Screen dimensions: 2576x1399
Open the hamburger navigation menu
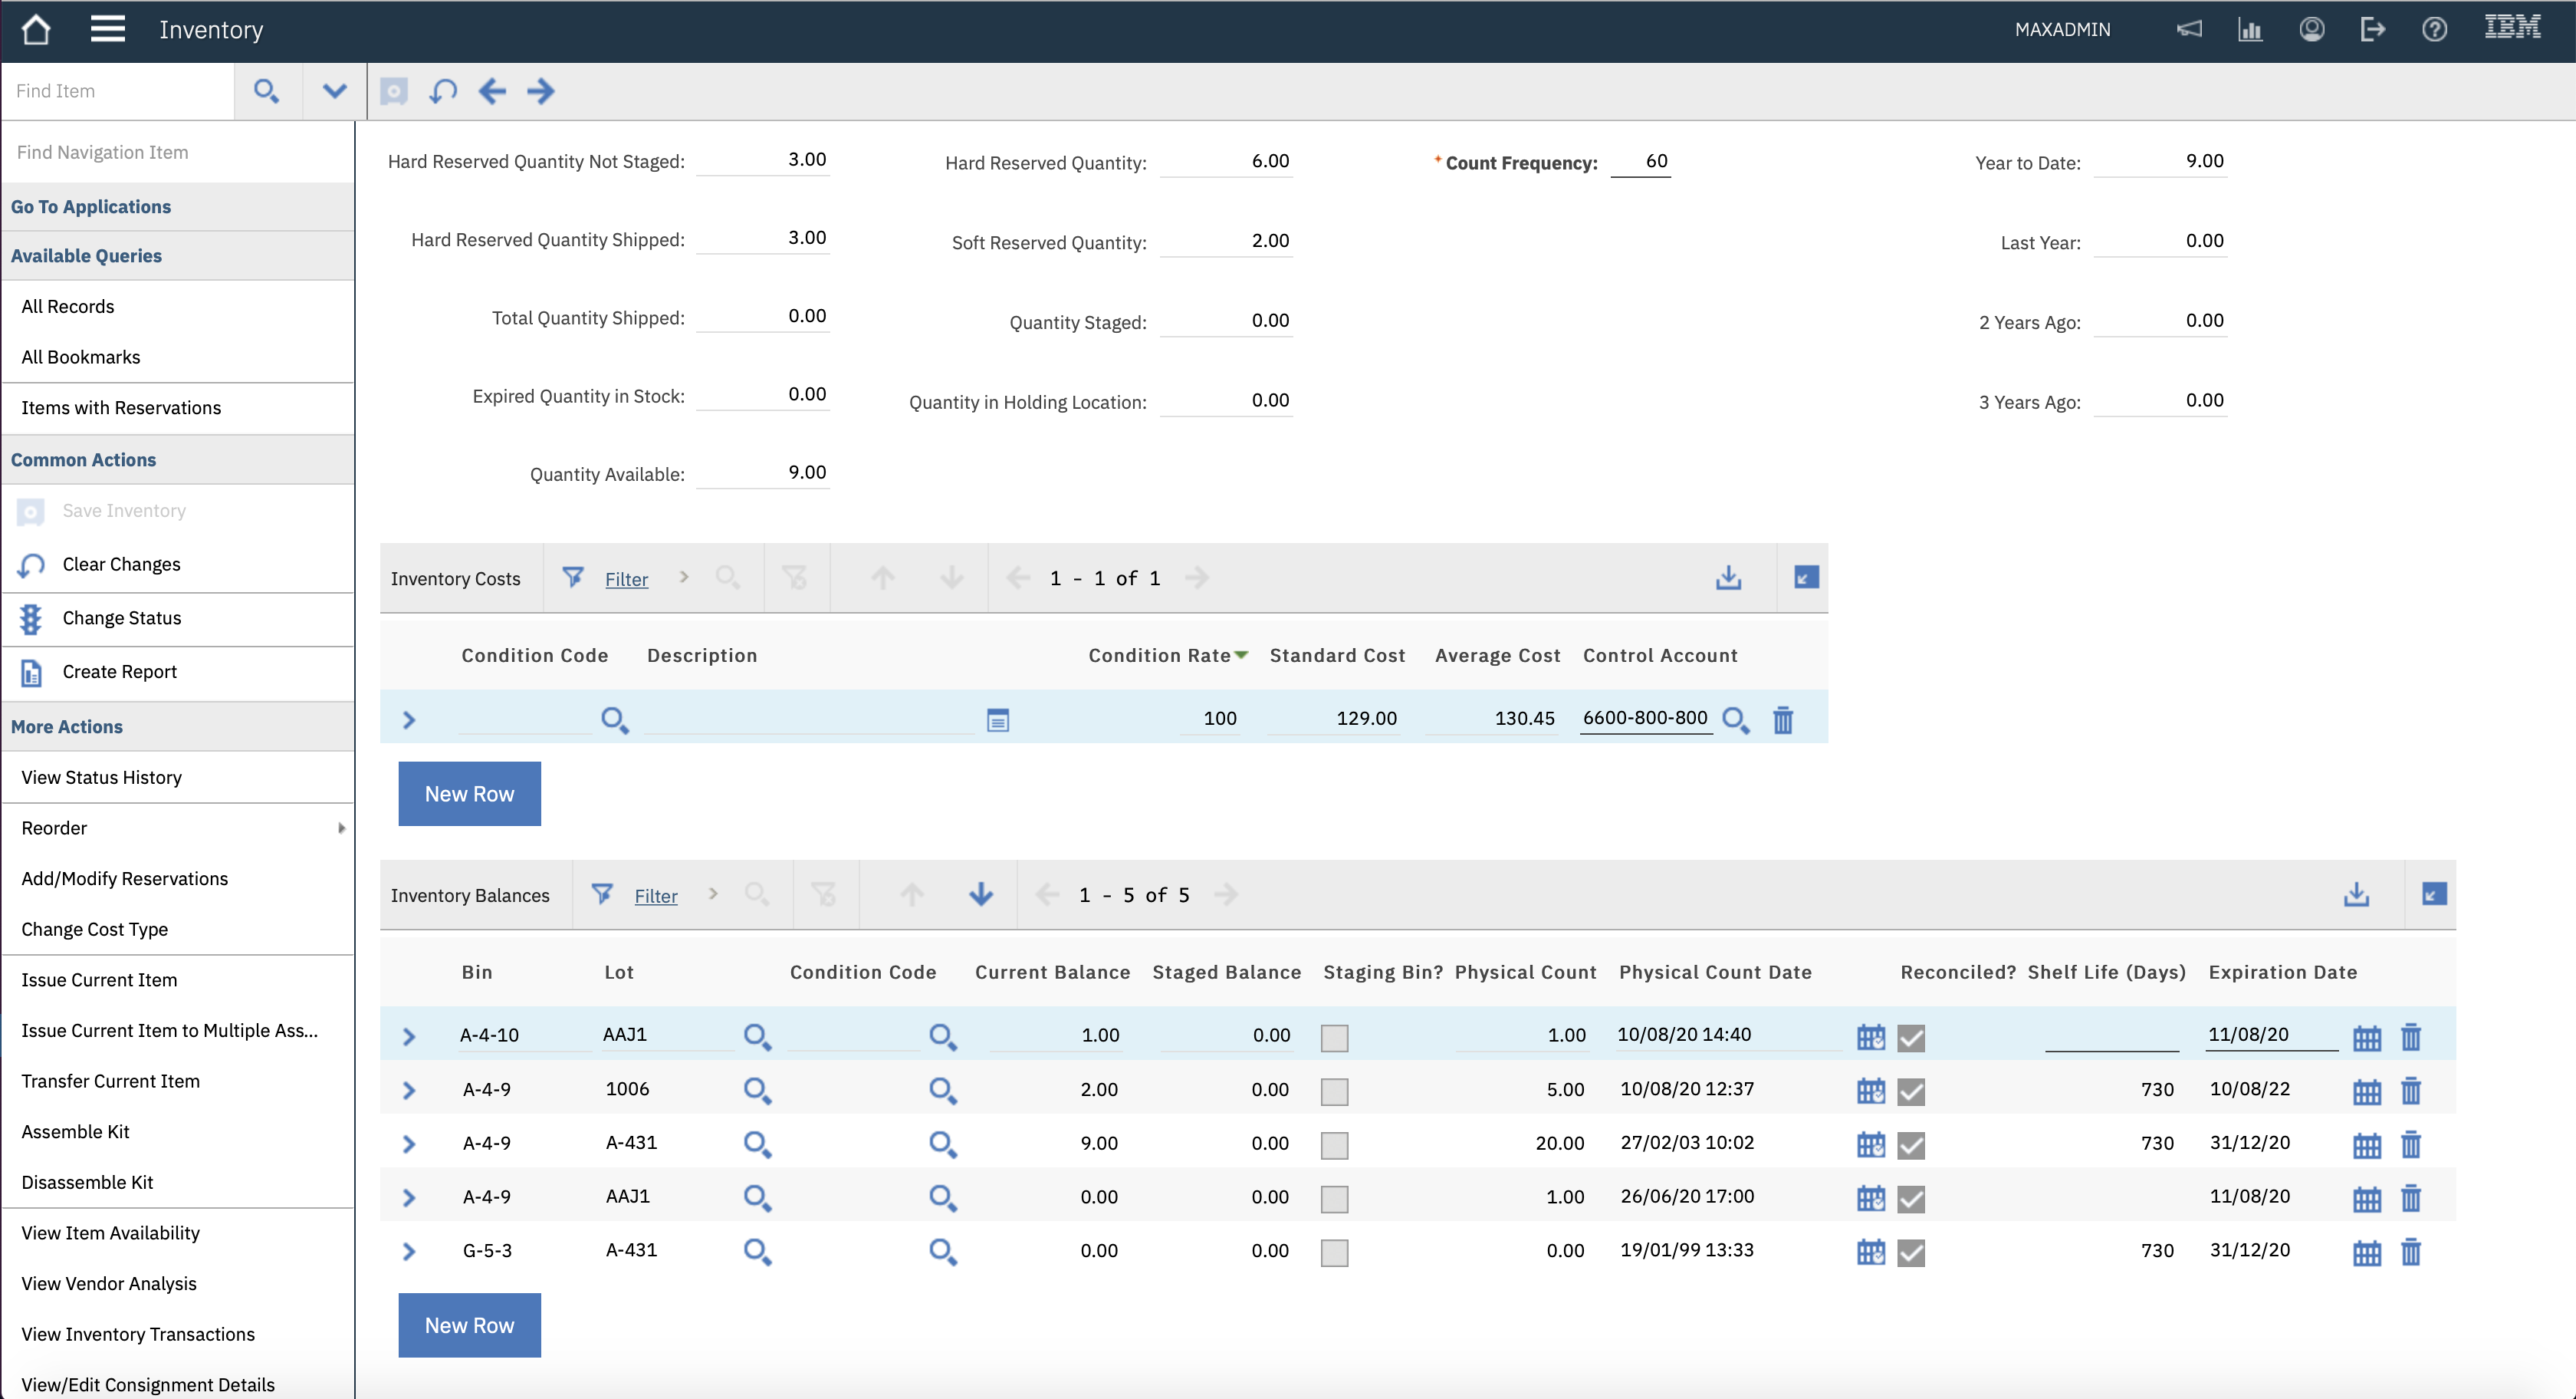tap(107, 29)
